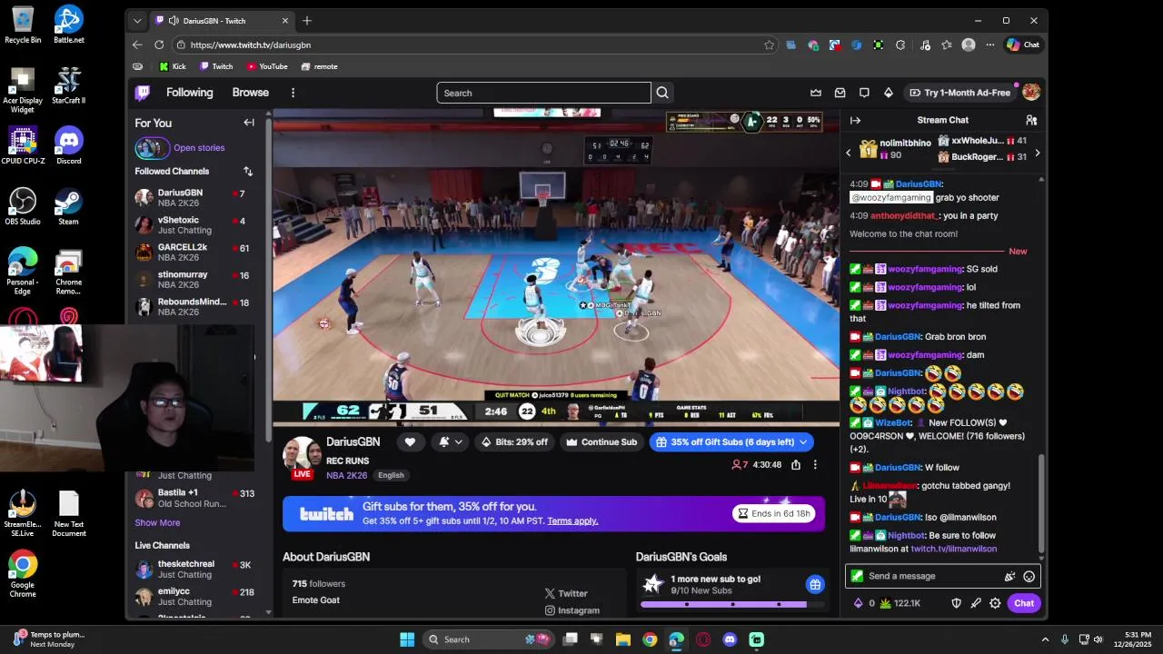Click the Terms apply link in banner

pos(572,520)
